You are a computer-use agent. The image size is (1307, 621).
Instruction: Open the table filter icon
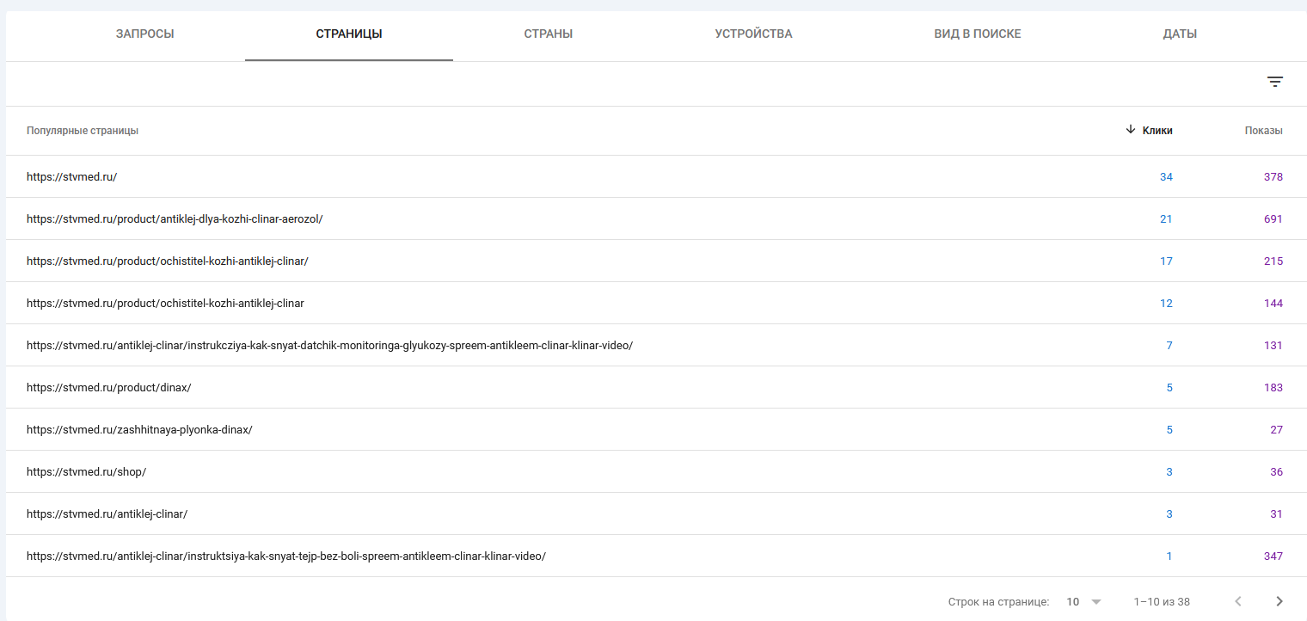click(x=1274, y=82)
